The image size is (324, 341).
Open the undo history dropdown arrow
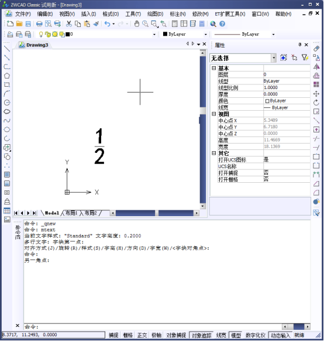click(x=113, y=24)
